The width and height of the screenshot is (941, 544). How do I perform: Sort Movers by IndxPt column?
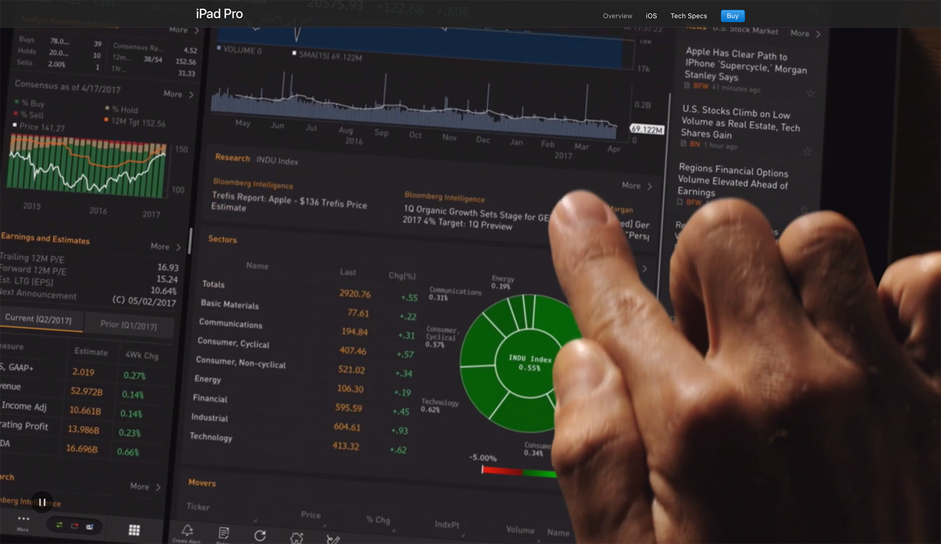(447, 524)
